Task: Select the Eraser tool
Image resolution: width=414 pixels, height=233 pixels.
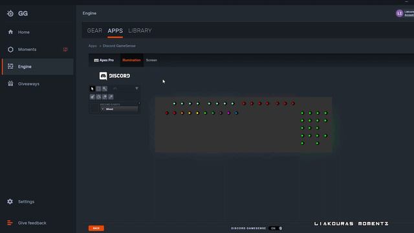Action: pos(105,97)
